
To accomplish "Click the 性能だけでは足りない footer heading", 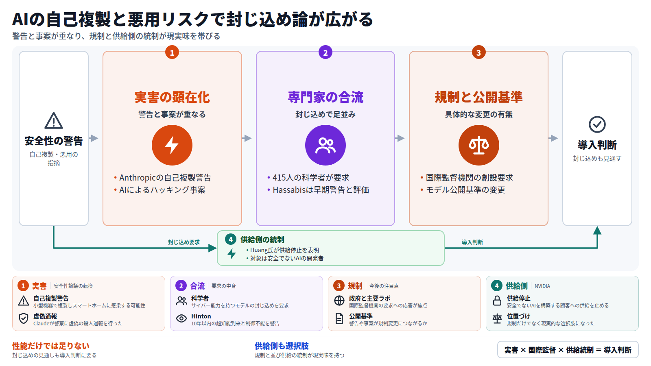I will click(x=51, y=346).
